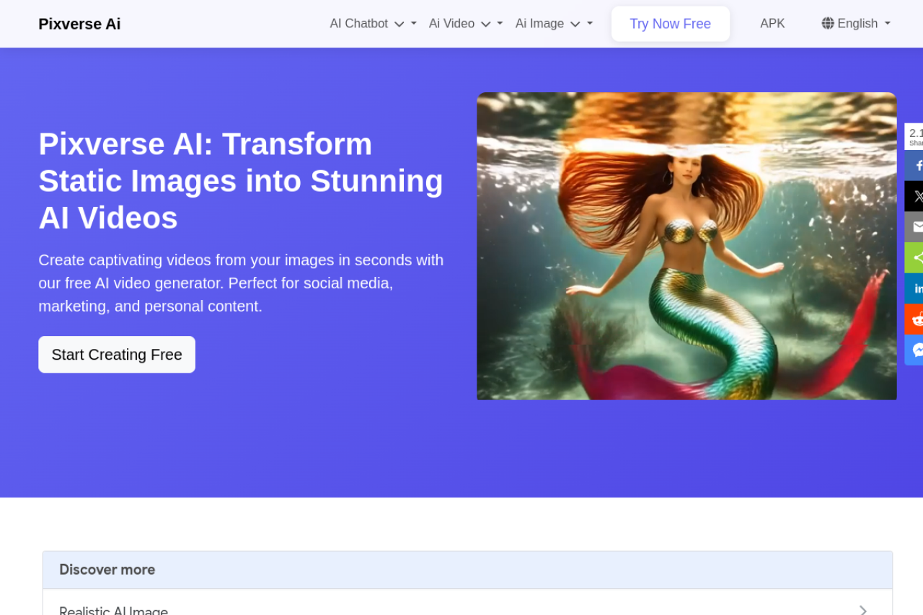Image resolution: width=923 pixels, height=615 pixels.
Task: Open the Realistic AI Image row
Action: click(467, 603)
